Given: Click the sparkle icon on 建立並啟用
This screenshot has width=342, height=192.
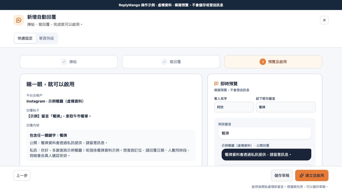Looking at the screenshot, I should (302, 175).
